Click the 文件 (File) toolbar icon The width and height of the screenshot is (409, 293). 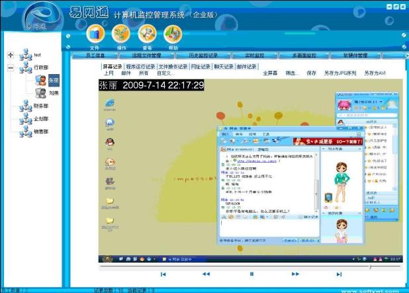[95, 33]
